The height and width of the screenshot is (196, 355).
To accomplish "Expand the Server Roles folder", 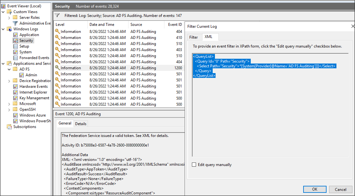I will tap(9, 18).
